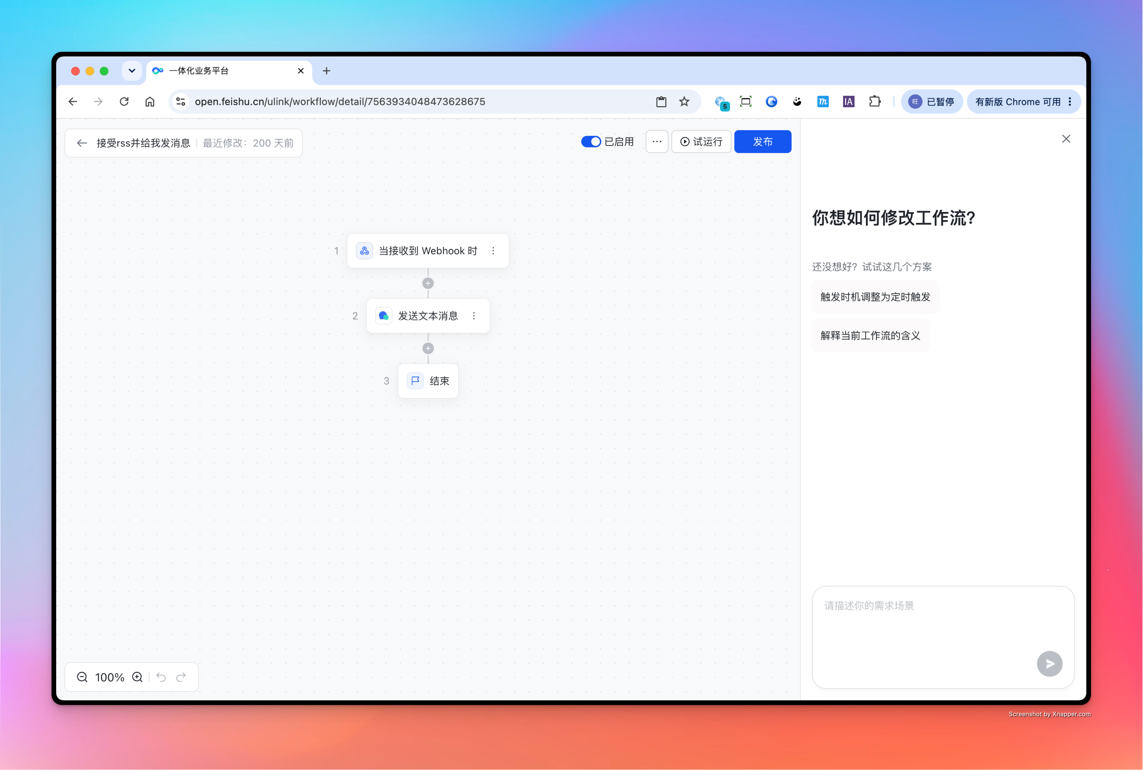The height and width of the screenshot is (770, 1143).
Task: Close the workflow assistant panel
Action: click(x=1066, y=139)
